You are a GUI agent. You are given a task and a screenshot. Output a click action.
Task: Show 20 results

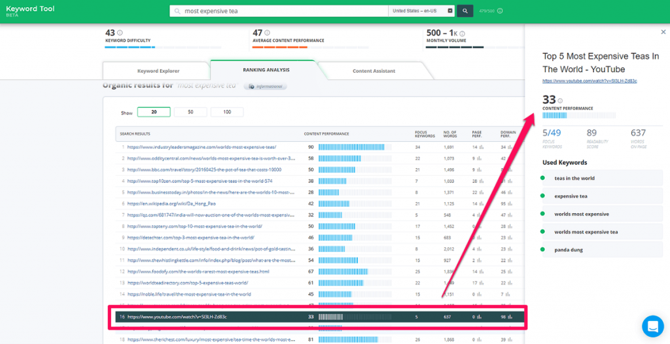click(154, 112)
